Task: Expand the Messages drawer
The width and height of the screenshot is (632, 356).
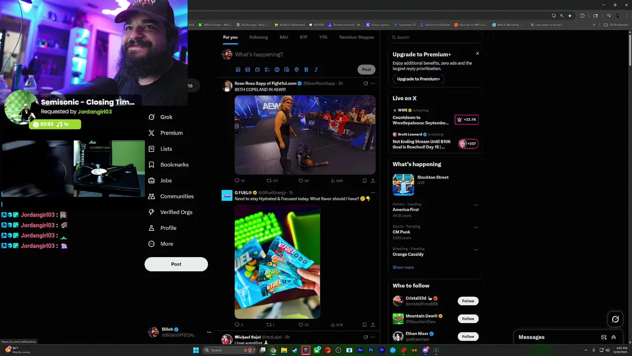Action: (x=614, y=337)
